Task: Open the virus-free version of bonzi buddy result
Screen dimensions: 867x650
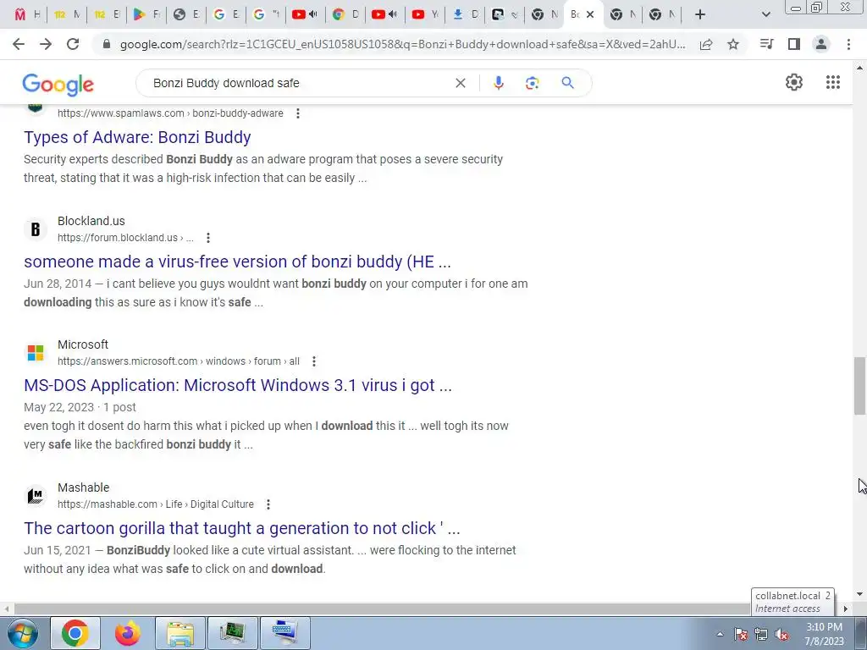Action: [237, 262]
